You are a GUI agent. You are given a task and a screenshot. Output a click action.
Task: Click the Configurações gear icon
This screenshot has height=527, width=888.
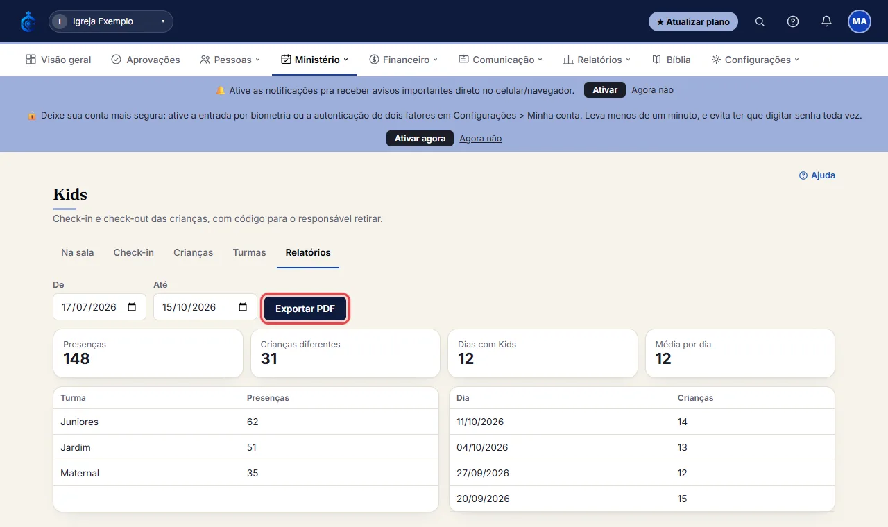pyautogui.click(x=716, y=60)
